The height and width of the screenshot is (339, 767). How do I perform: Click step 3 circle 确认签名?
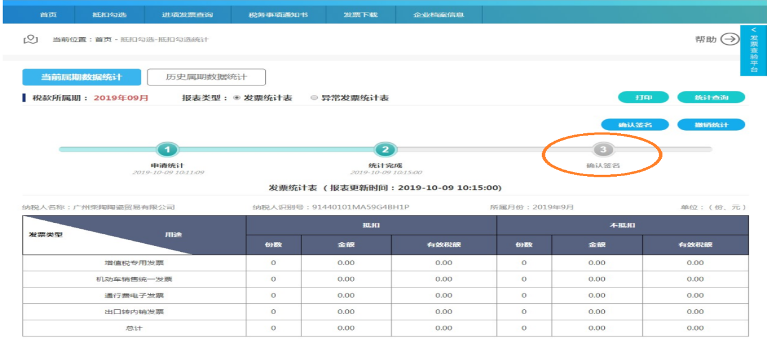602,150
